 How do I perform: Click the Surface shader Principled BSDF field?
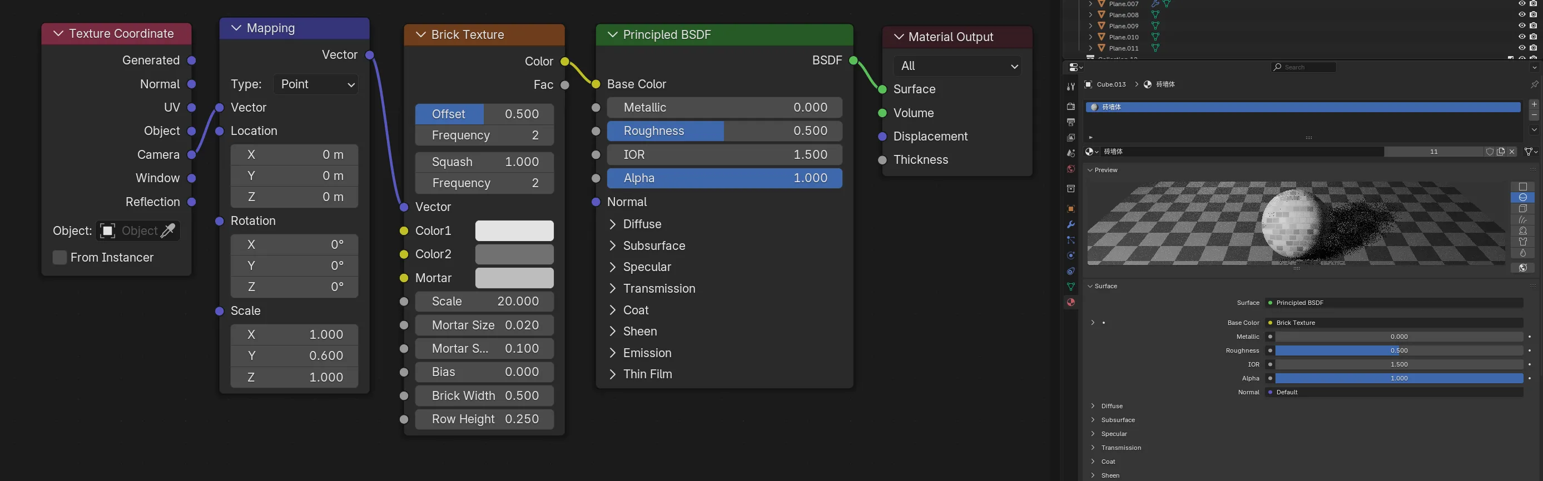[x=1395, y=303]
